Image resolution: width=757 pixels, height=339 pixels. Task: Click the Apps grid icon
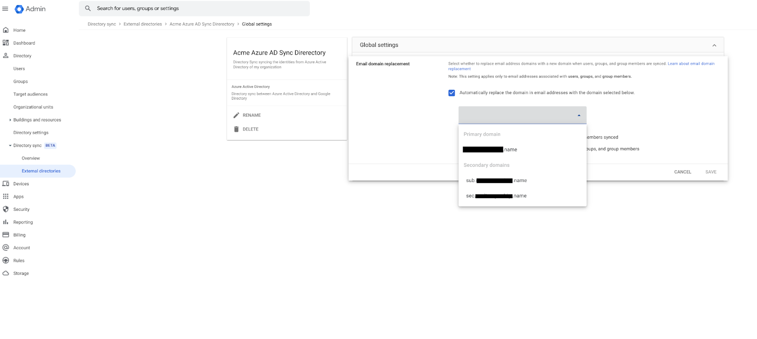(x=6, y=196)
